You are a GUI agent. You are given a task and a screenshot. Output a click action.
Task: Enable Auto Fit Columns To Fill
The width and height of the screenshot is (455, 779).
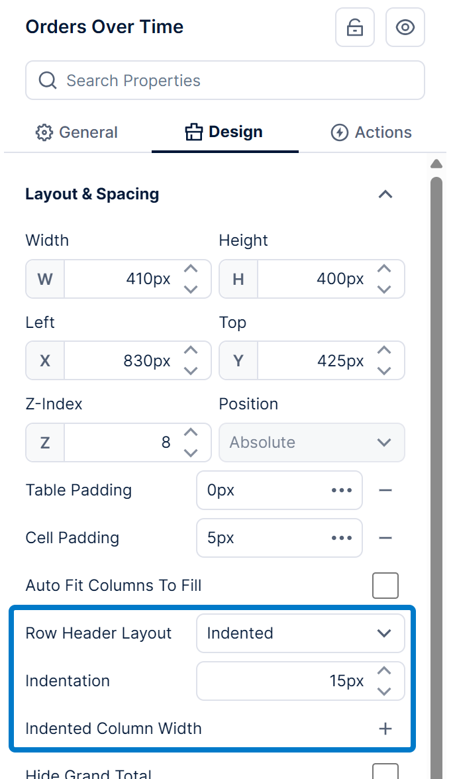(x=385, y=585)
